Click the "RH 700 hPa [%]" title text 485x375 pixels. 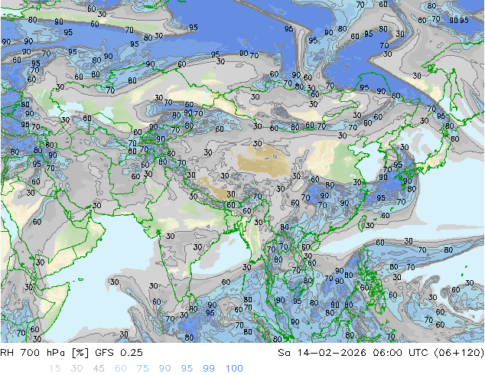pyautogui.click(x=44, y=353)
